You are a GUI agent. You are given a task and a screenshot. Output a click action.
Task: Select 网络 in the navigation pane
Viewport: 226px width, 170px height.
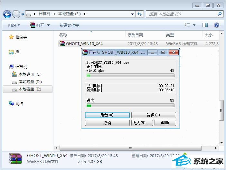19,104
